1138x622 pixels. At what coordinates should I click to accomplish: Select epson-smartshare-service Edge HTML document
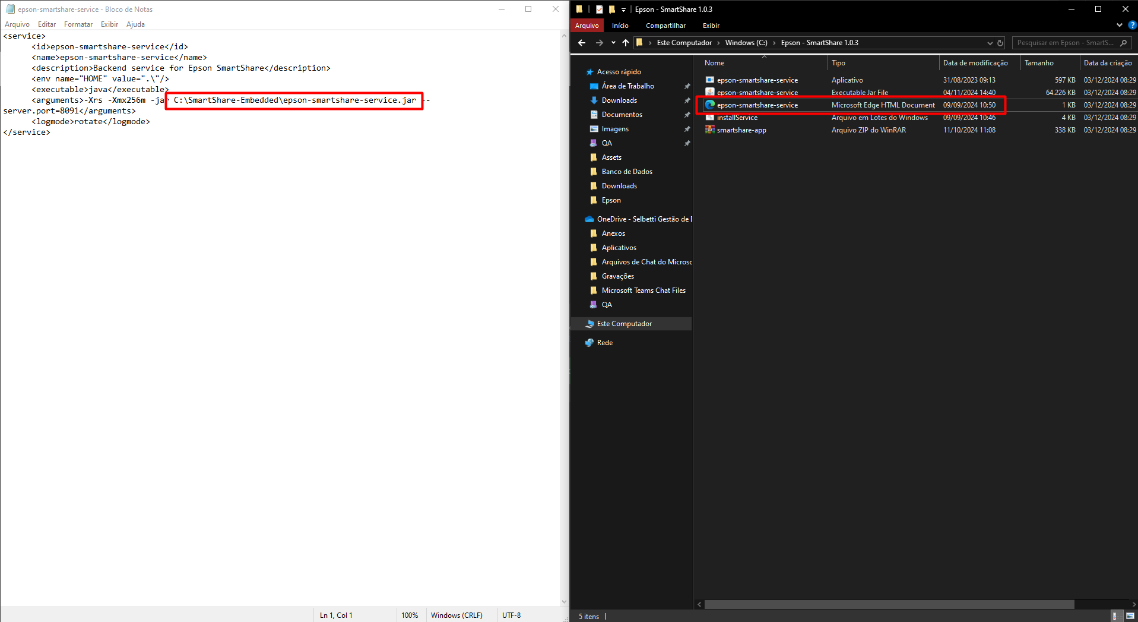pyautogui.click(x=757, y=105)
